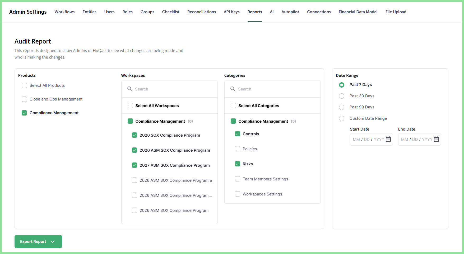Toggle Compliance Management categories group checkbox
The width and height of the screenshot is (464, 254).
pos(233,121)
